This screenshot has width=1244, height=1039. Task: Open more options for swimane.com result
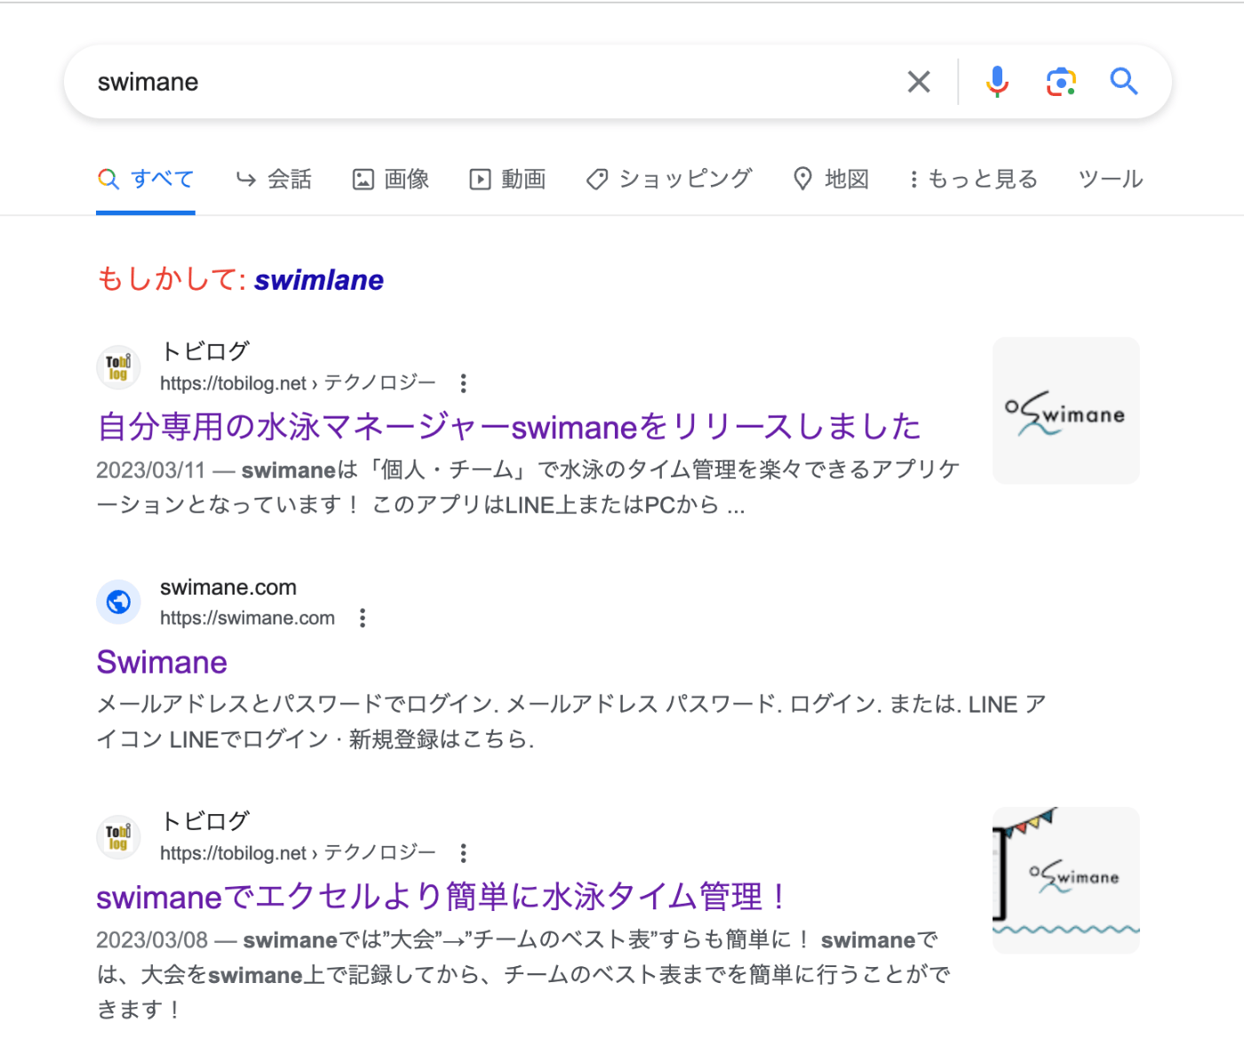363,618
